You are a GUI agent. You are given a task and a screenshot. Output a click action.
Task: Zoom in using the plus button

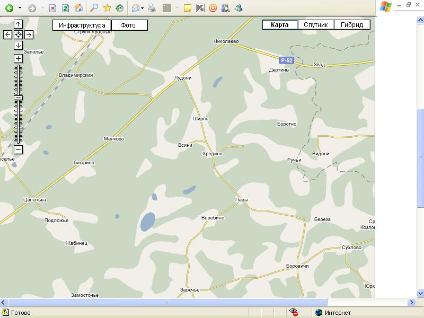tap(18, 58)
